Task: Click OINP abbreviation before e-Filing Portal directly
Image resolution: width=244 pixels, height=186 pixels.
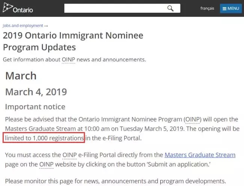Action: [x=70, y=155]
